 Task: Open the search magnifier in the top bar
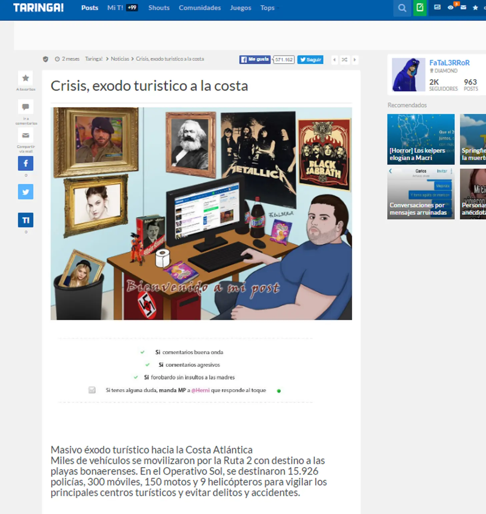pos(402,8)
